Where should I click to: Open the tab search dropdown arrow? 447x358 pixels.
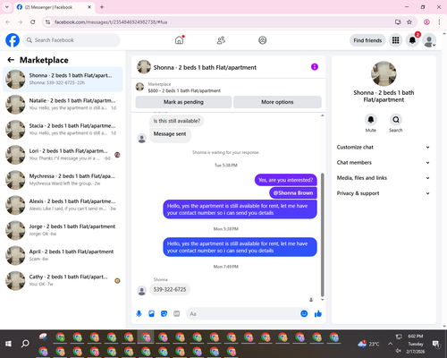coord(7,7)
